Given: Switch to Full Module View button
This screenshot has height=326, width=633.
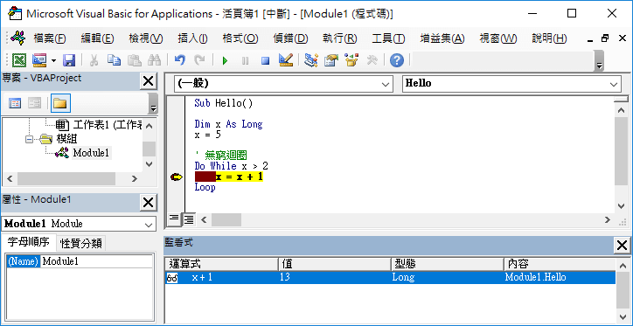Looking at the screenshot, I should click(x=189, y=219).
